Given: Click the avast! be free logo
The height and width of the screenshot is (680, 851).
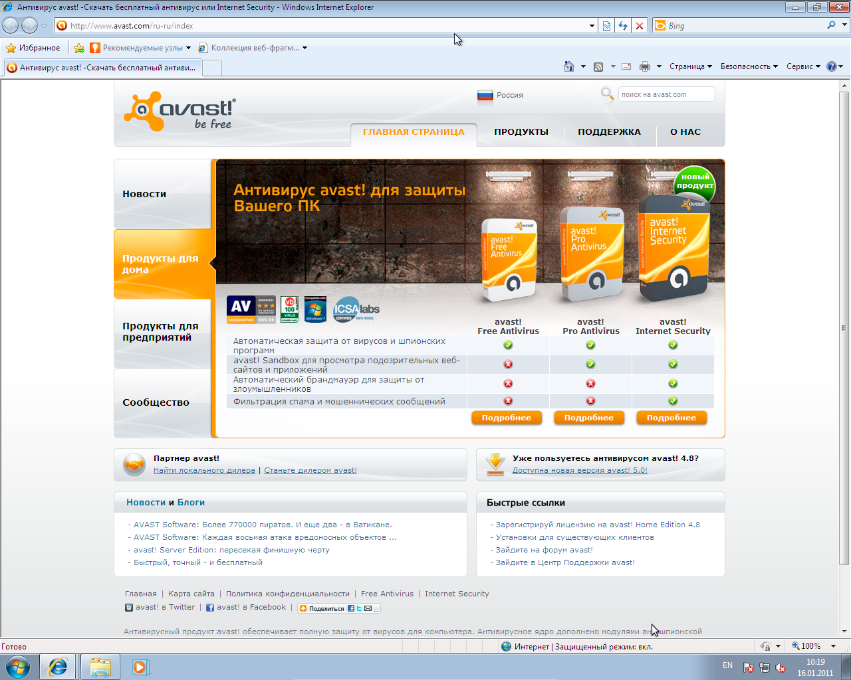Looking at the screenshot, I should pyautogui.click(x=180, y=112).
